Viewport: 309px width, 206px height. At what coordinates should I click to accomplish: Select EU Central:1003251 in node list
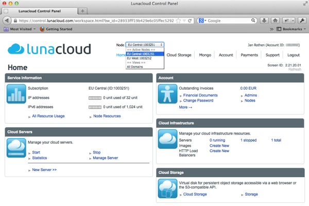coord(145,54)
